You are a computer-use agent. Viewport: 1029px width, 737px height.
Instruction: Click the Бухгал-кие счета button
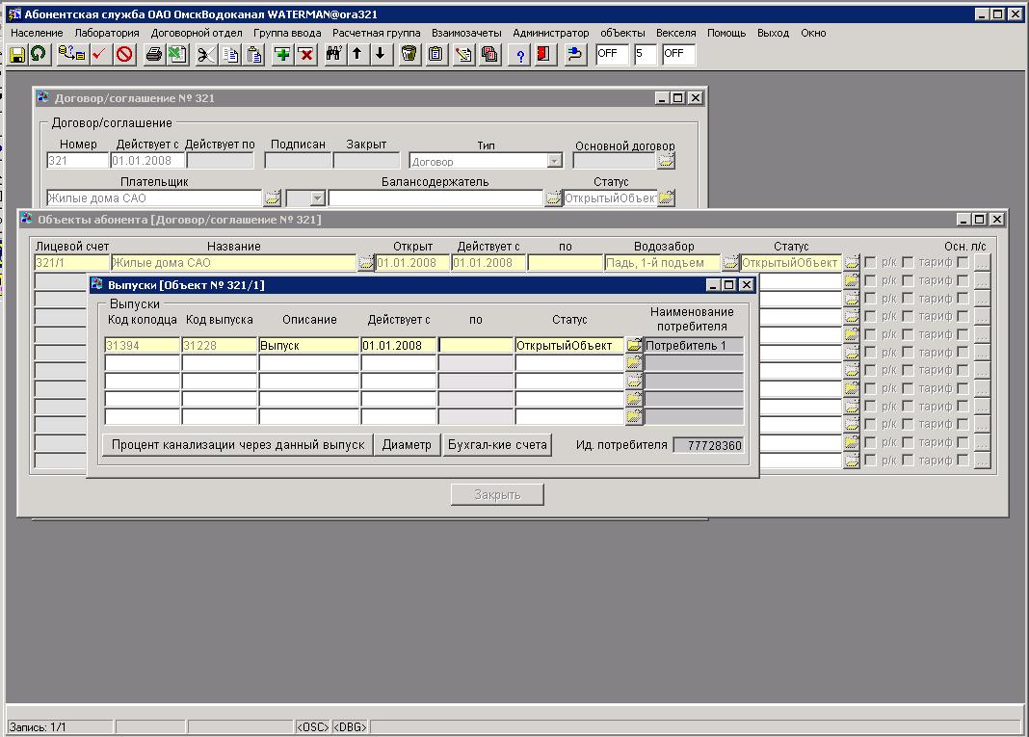coord(497,444)
